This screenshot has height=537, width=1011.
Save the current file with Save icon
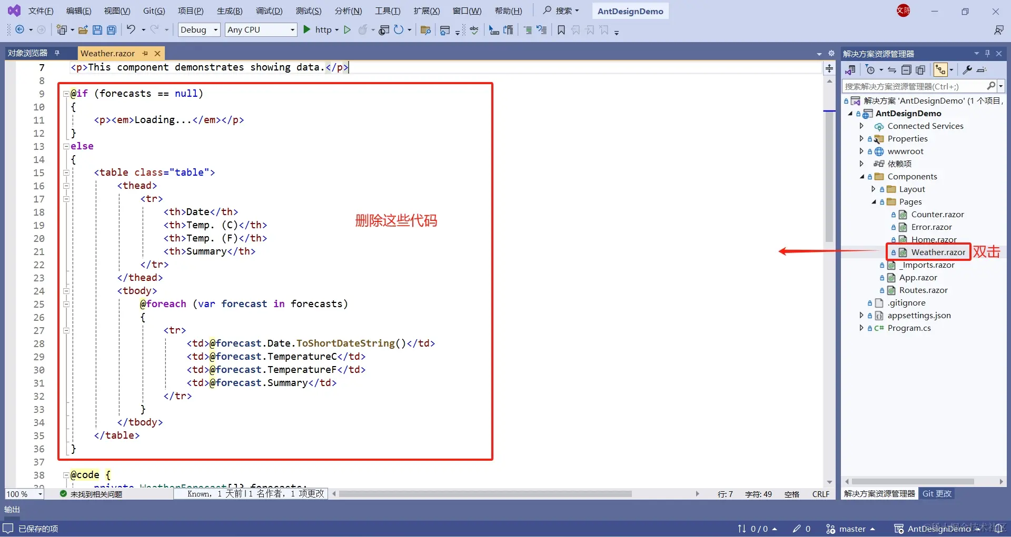coord(97,30)
